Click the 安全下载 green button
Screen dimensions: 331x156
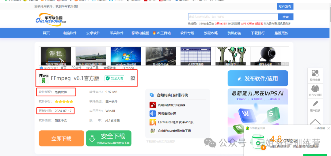click(109, 138)
